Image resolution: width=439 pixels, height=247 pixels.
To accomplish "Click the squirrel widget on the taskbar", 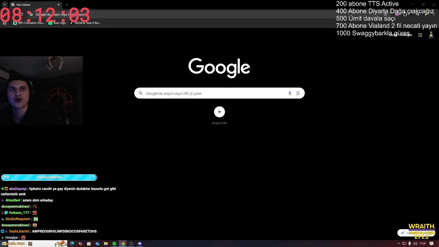I will point(60,243).
